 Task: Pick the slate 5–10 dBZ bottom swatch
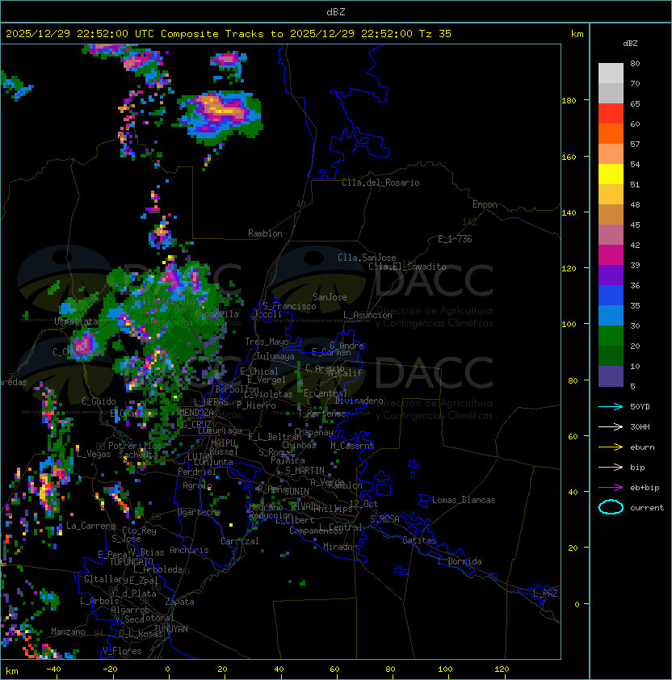tap(611, 376)
